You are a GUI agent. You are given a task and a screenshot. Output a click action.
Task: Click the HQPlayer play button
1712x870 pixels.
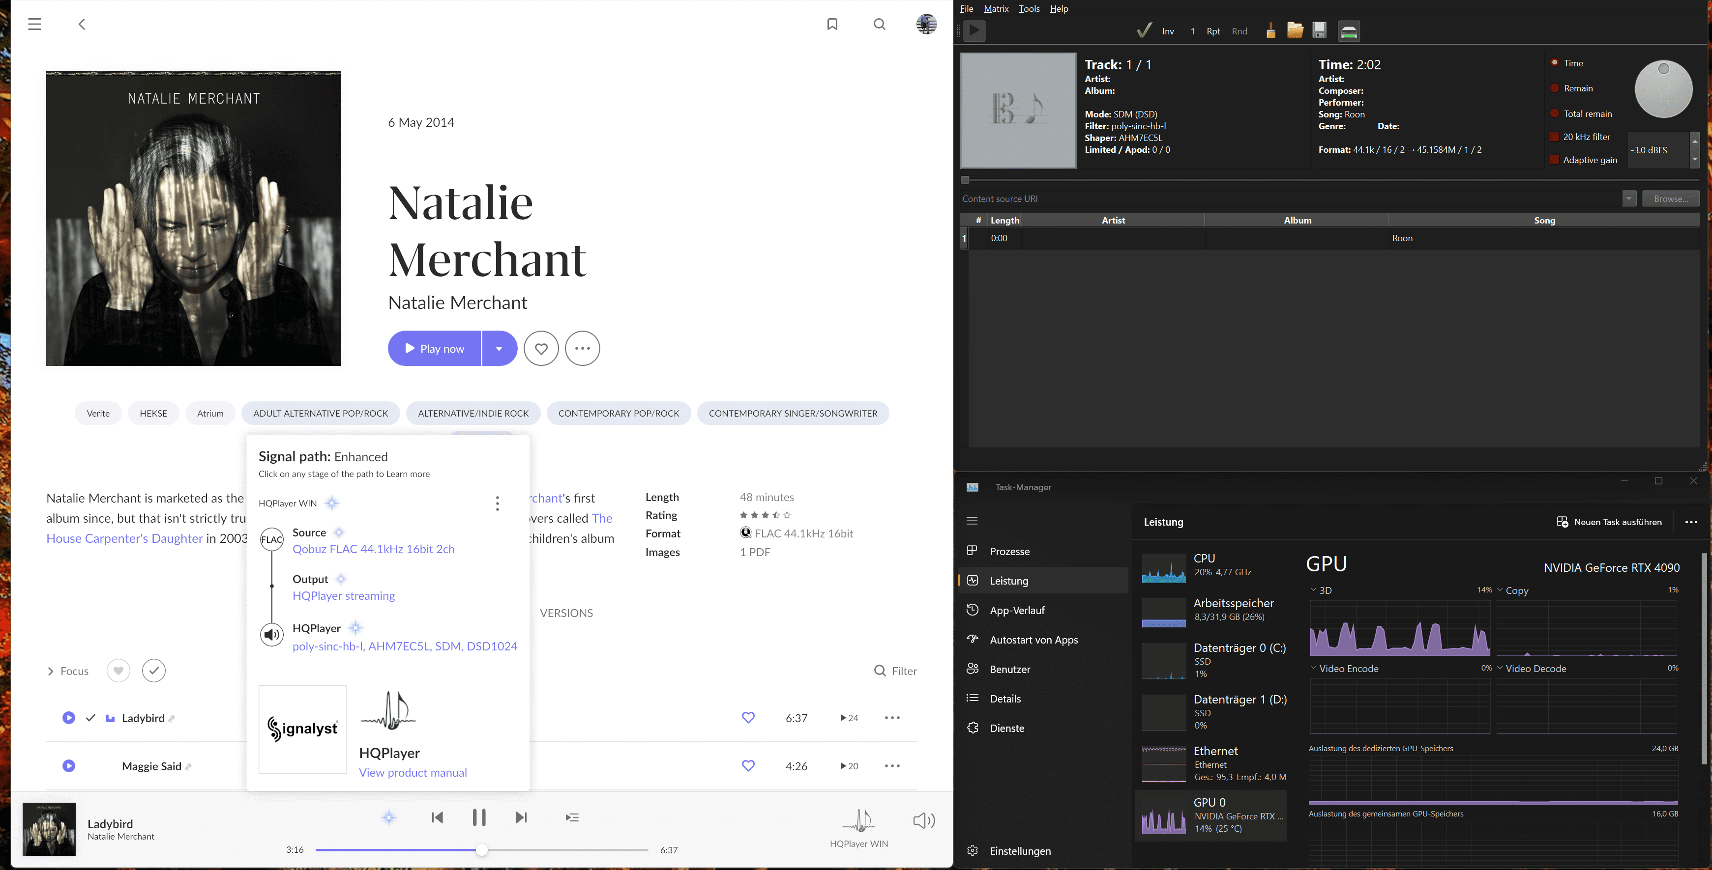click(x=974, y=30)
